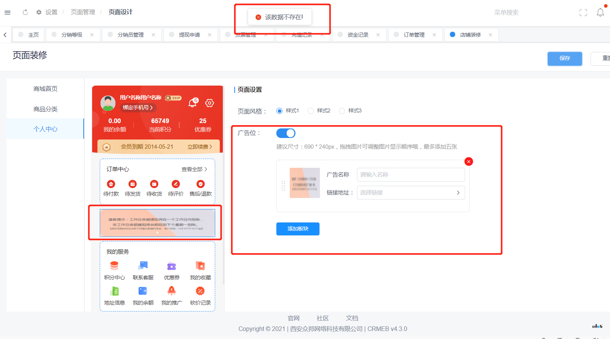The image size is (610, 339).
Task: Click 联系客服 service icon in preview
Action: 143,266
